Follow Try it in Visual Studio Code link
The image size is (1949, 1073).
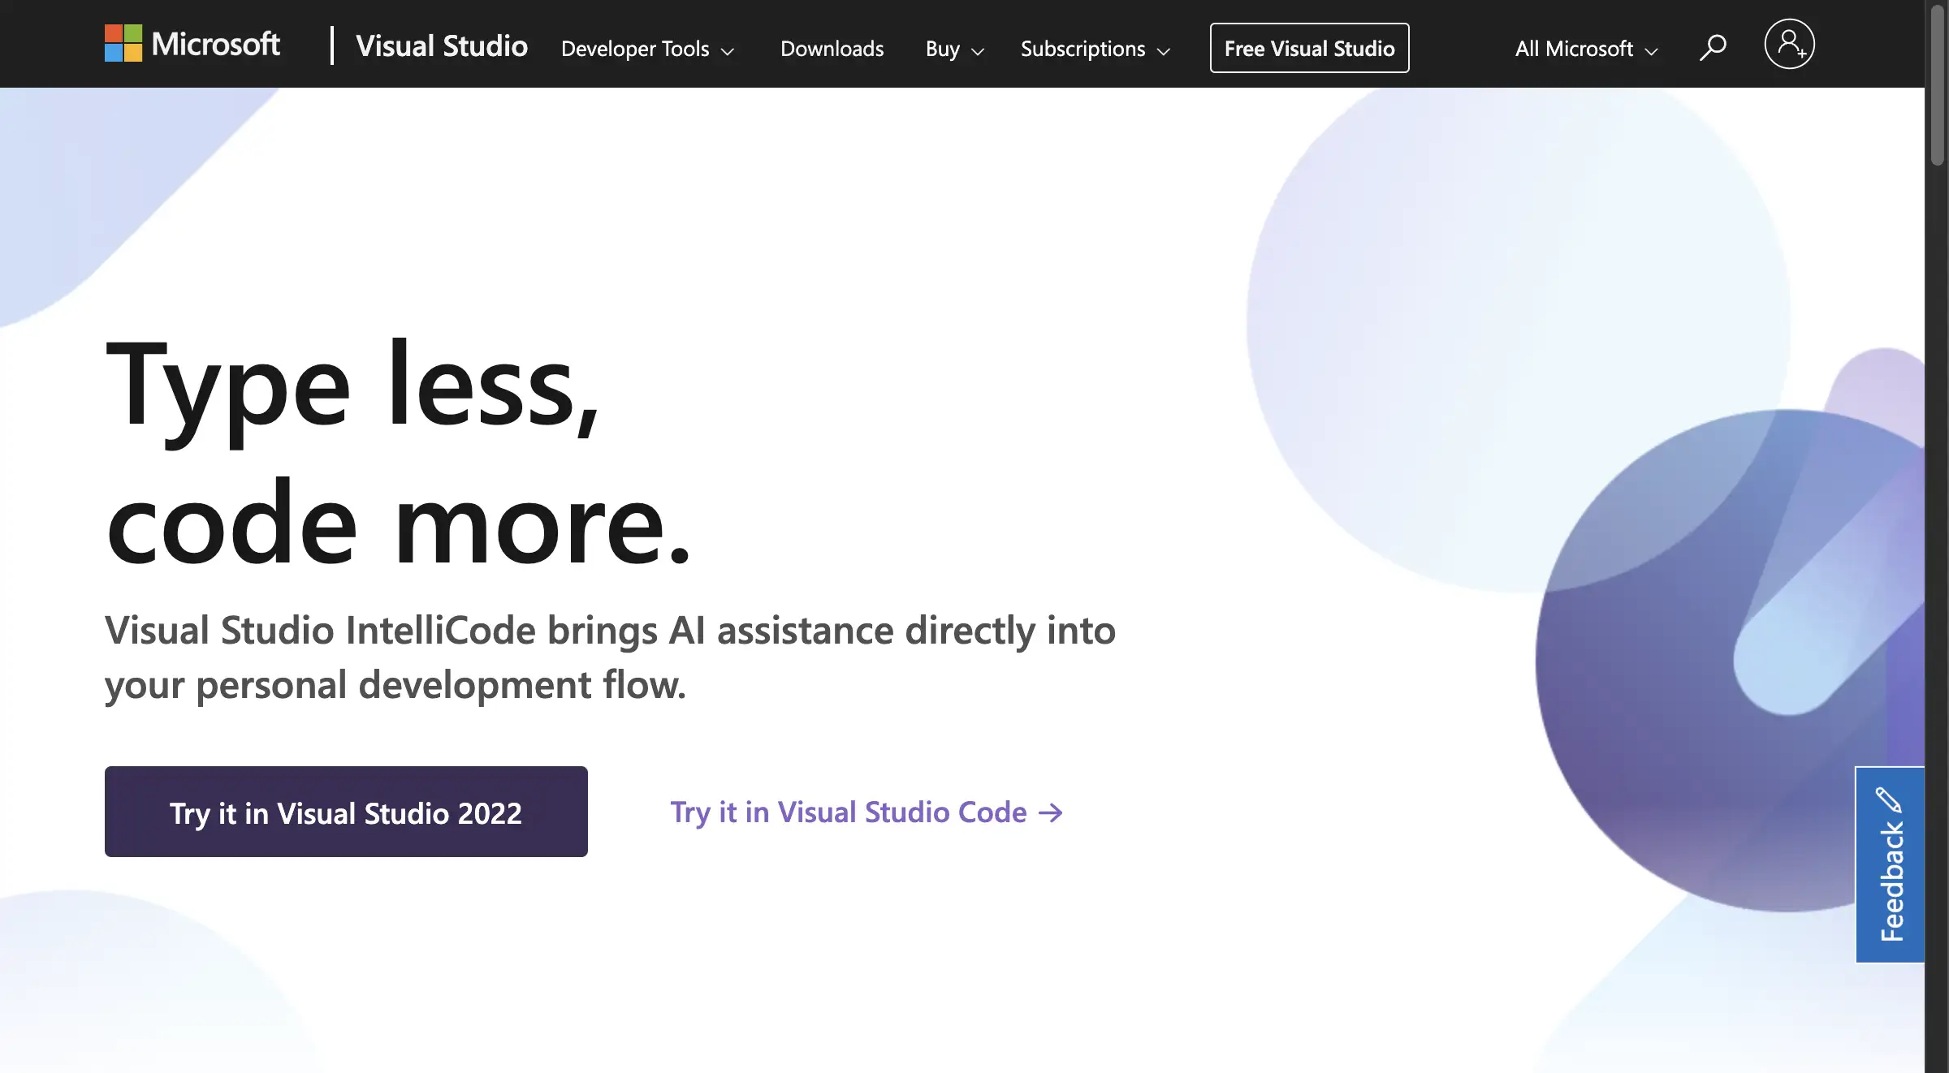point(866,812)
